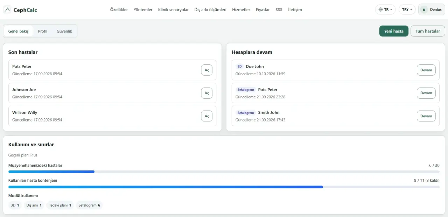Click the CephCalc logo icon
Viewport: 448px width, 217px height.
7,9
